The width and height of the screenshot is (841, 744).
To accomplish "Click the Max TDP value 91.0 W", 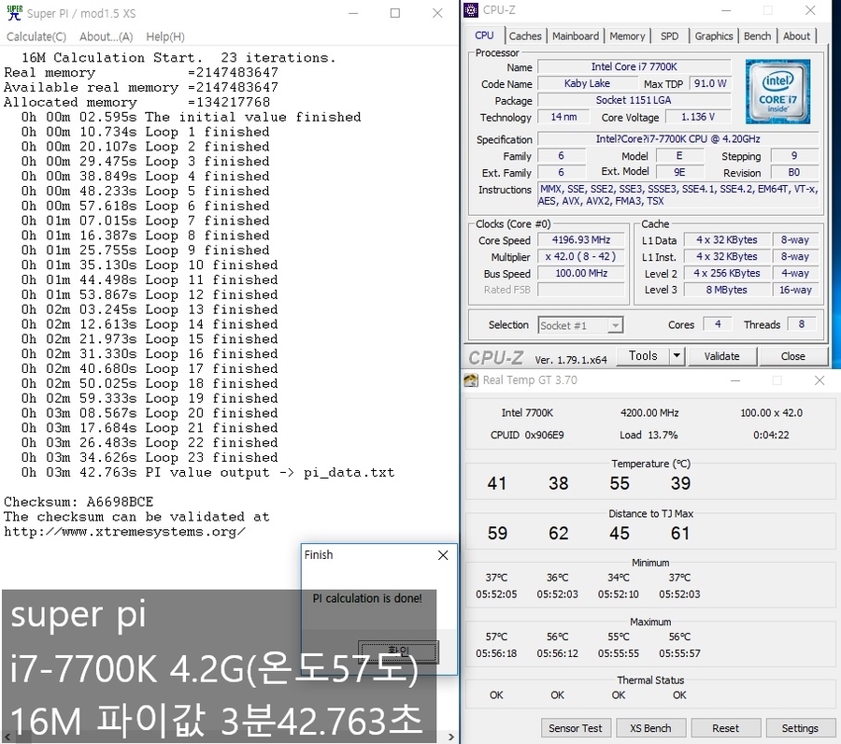I will 710,83.
